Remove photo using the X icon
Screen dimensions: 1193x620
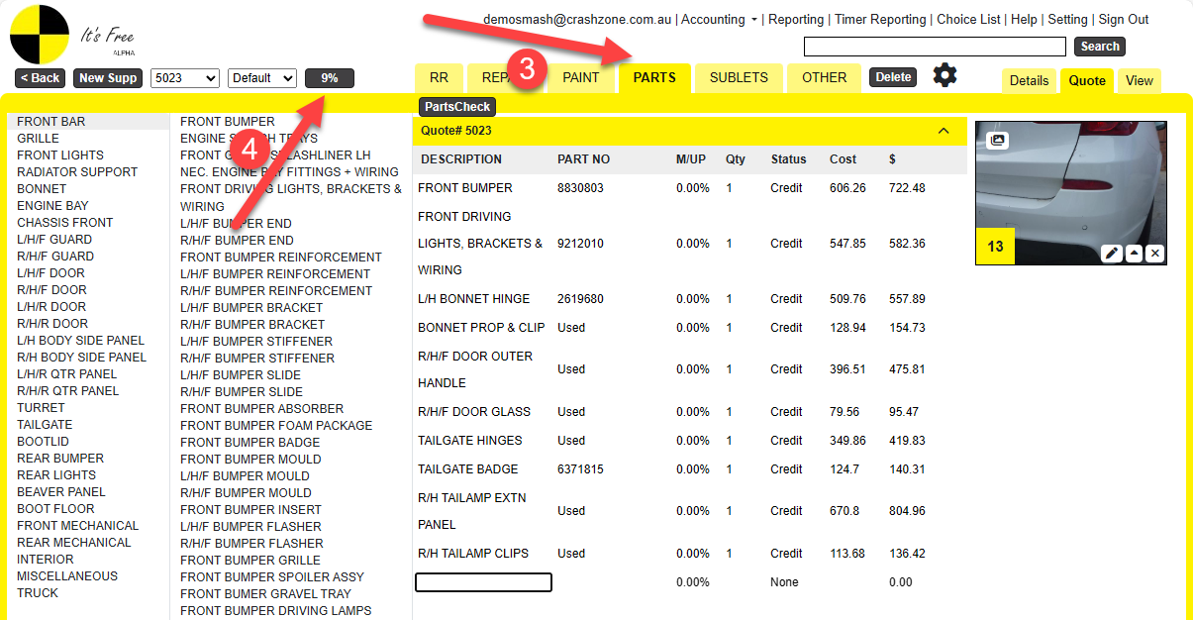[1155, 254]
